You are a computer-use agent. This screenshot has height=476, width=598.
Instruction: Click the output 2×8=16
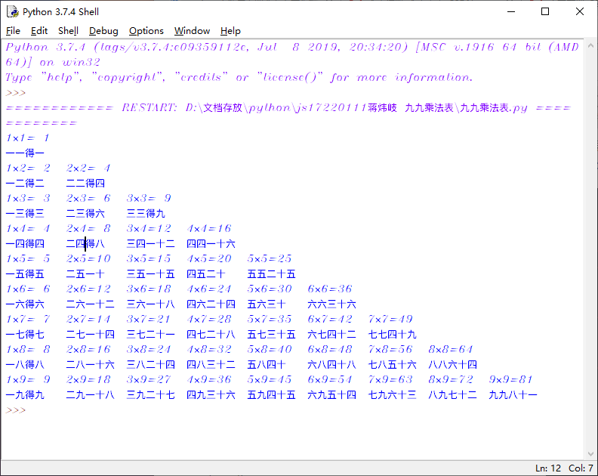88,349
